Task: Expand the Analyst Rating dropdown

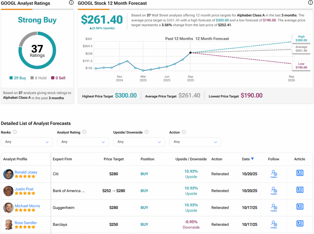Action: [x=83, y=142]
